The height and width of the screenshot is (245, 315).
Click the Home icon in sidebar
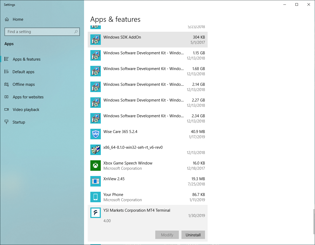(7, 19)
